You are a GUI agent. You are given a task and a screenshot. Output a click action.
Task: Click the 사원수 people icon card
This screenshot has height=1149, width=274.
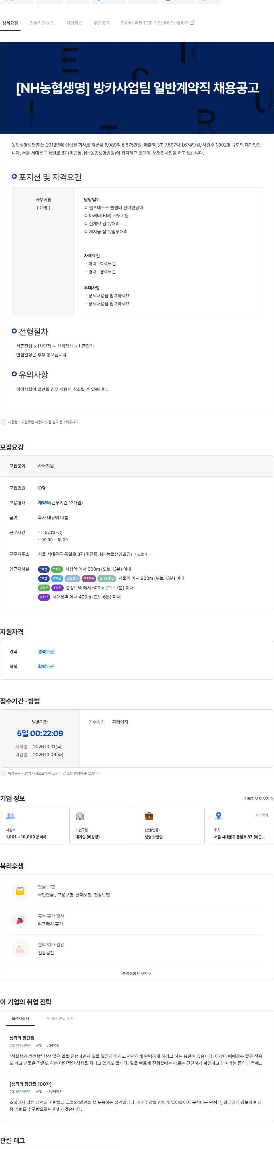tap(33, 826)
